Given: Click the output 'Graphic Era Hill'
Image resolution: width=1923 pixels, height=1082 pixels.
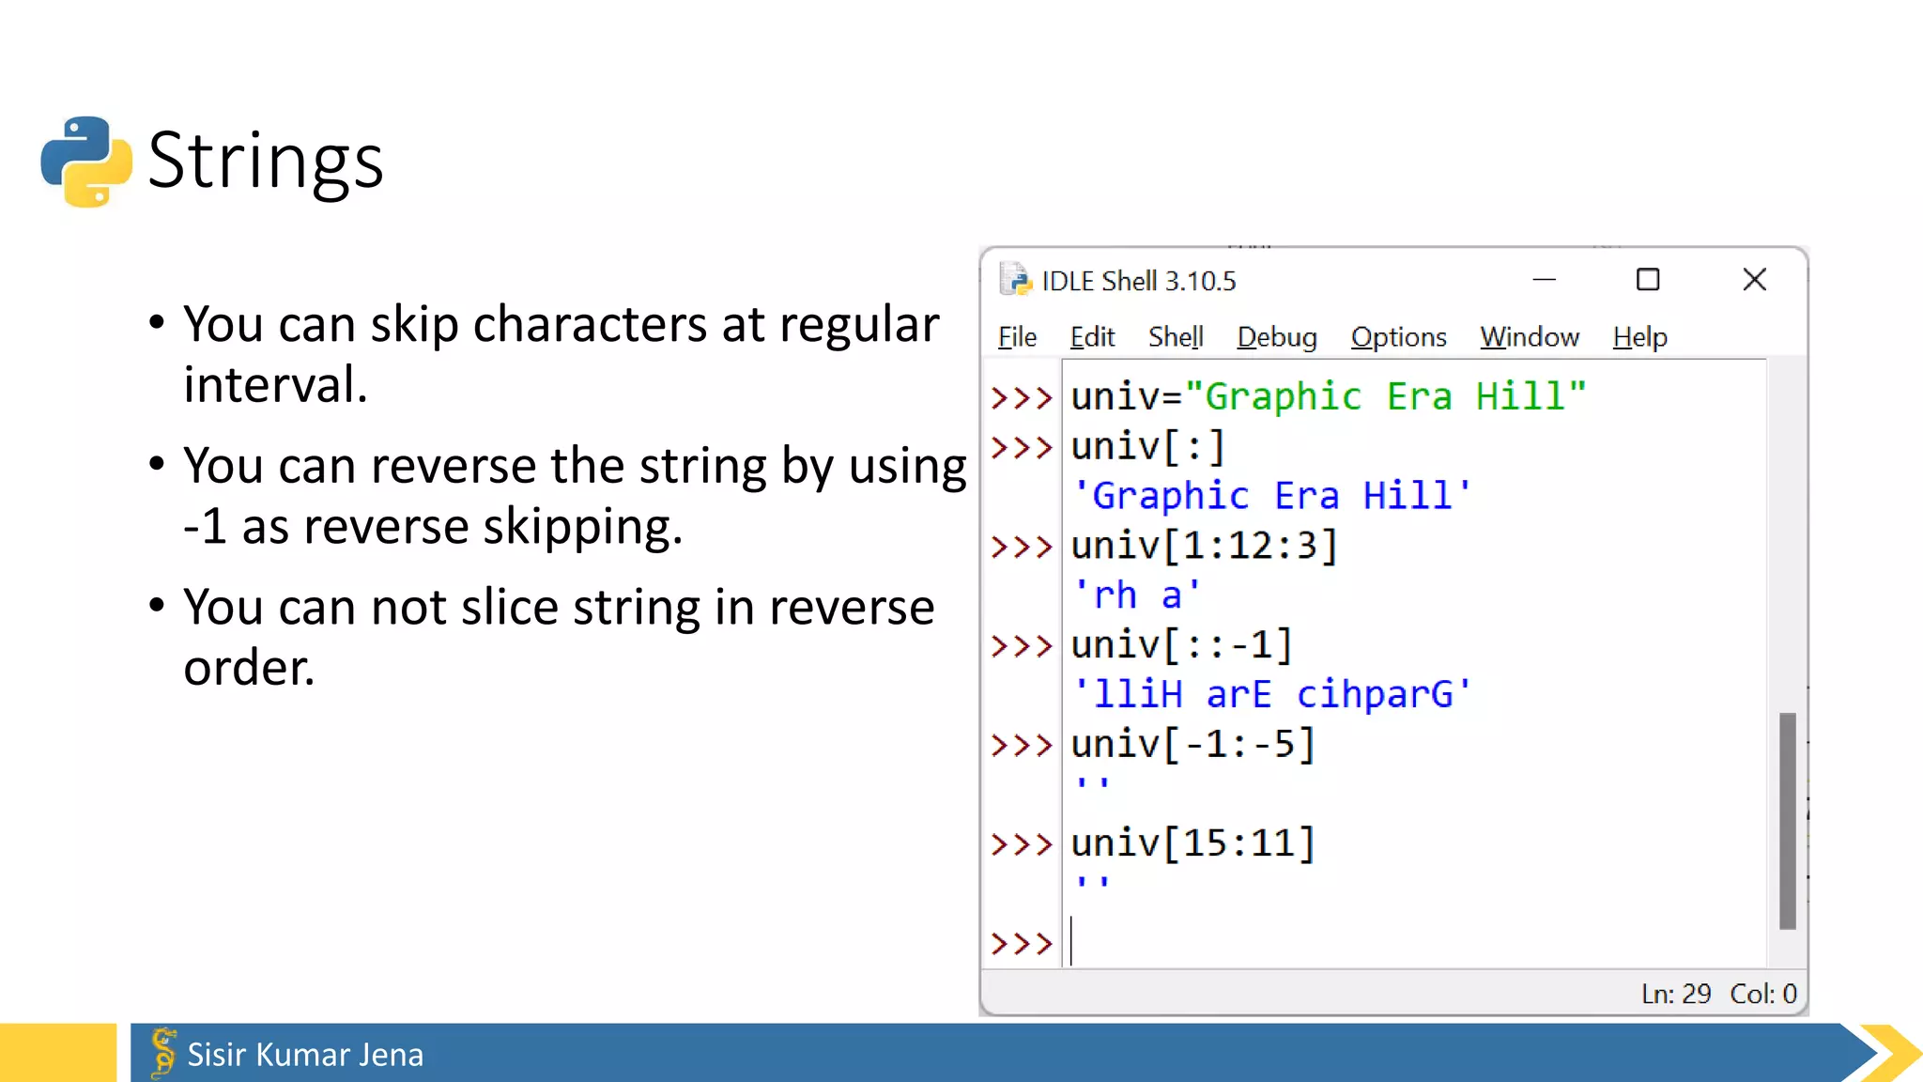Looking at the screenshot, I should coord(1271,495).
